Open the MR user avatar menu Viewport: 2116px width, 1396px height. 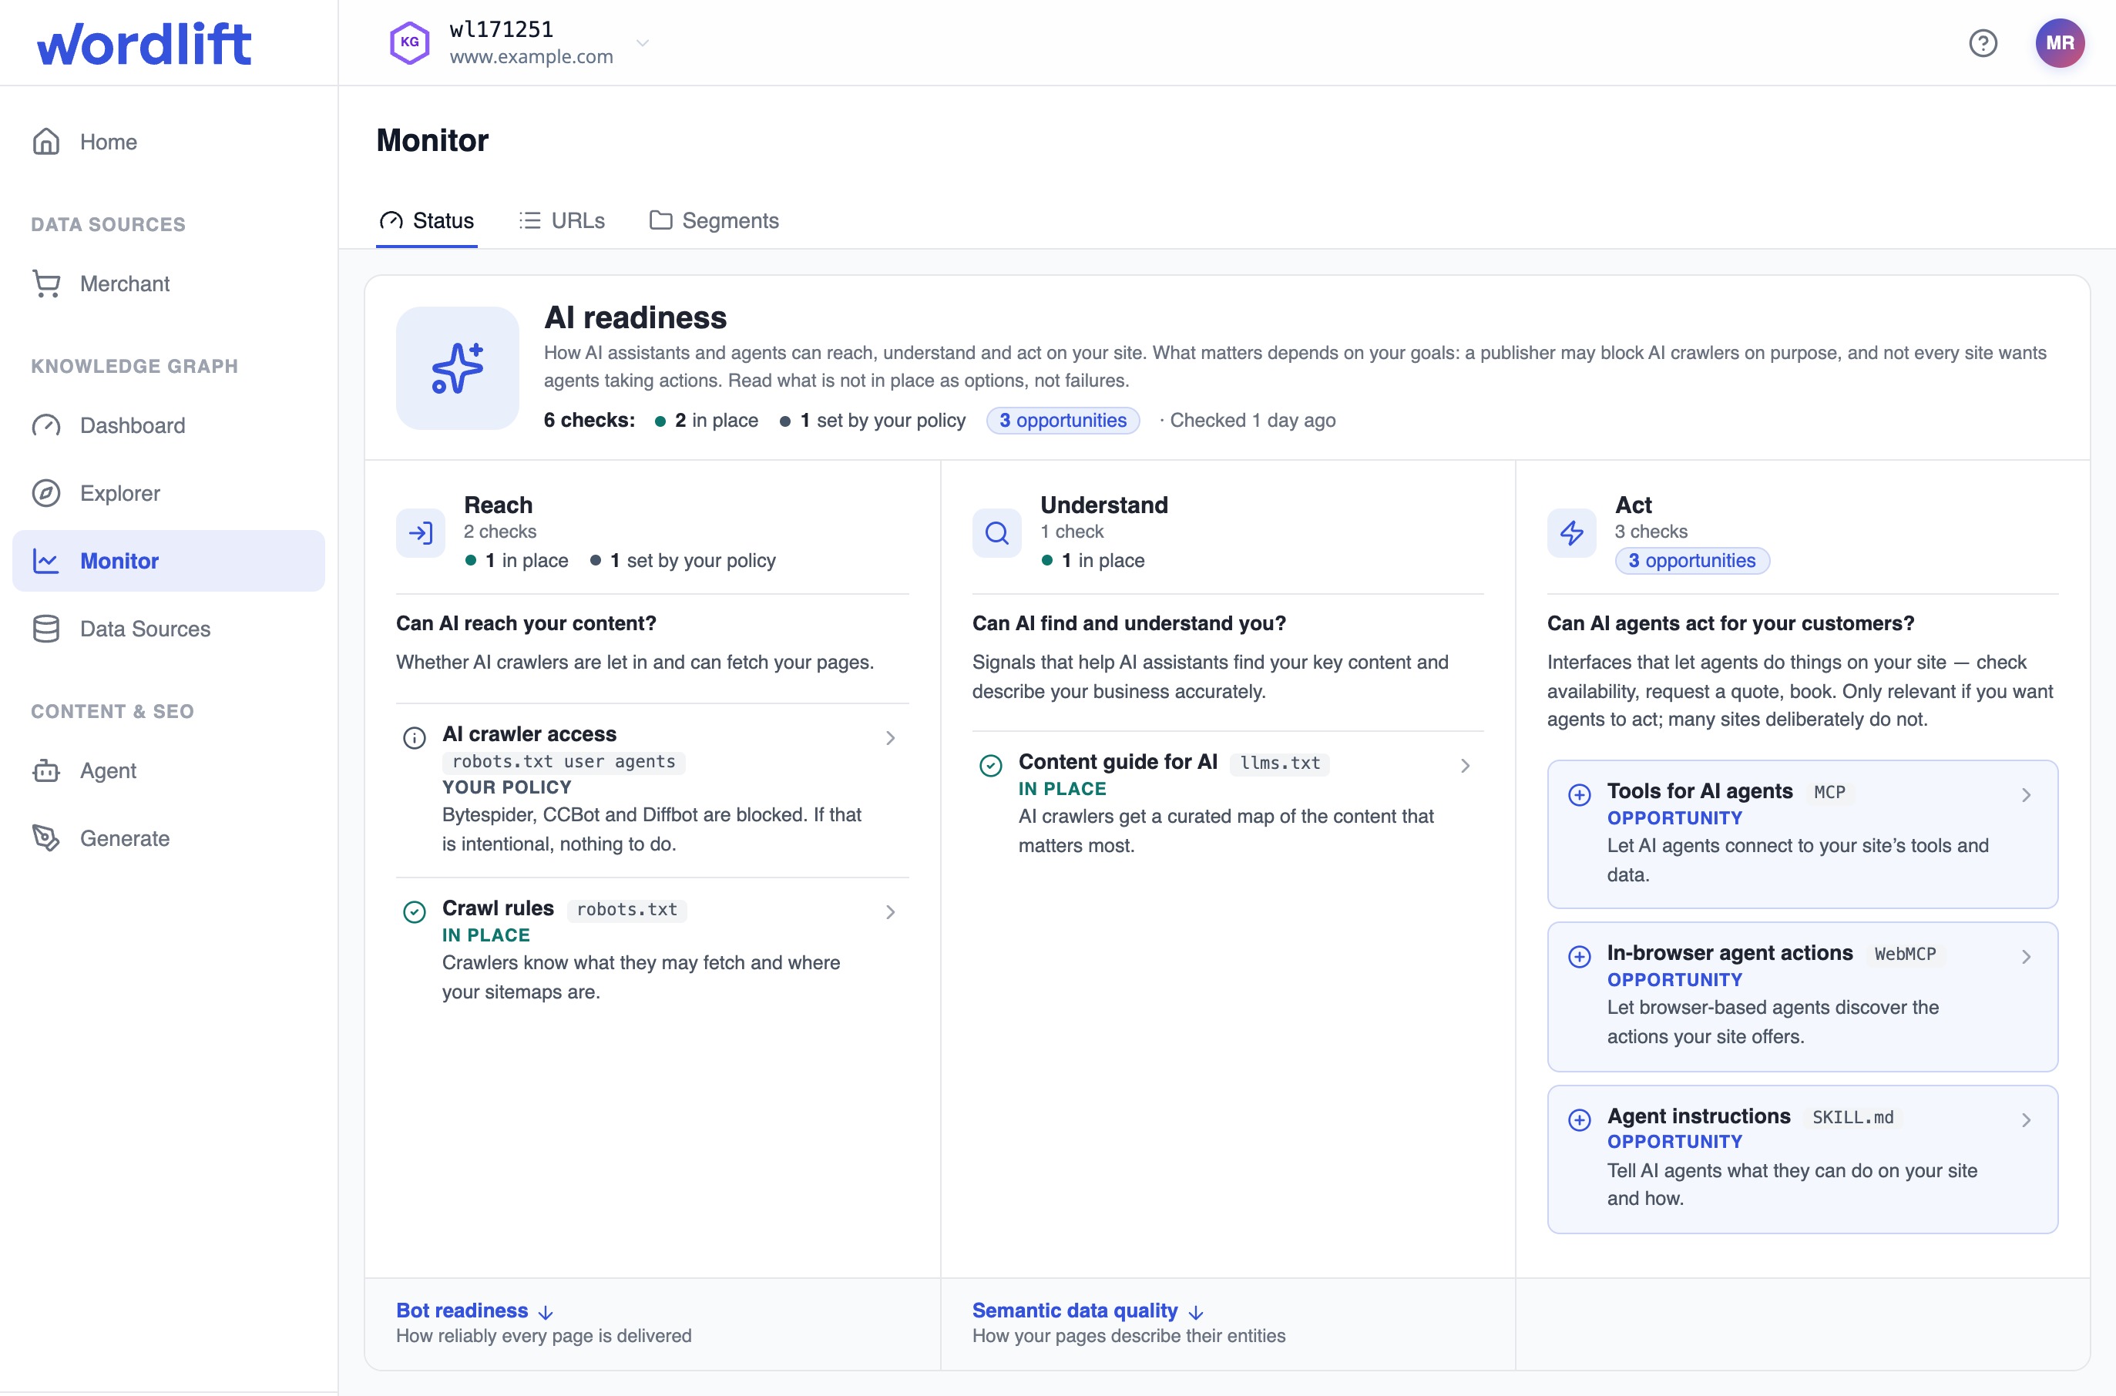[x=2059, y=42]
